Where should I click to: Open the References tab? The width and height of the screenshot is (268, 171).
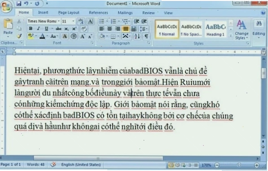[98, 13]
